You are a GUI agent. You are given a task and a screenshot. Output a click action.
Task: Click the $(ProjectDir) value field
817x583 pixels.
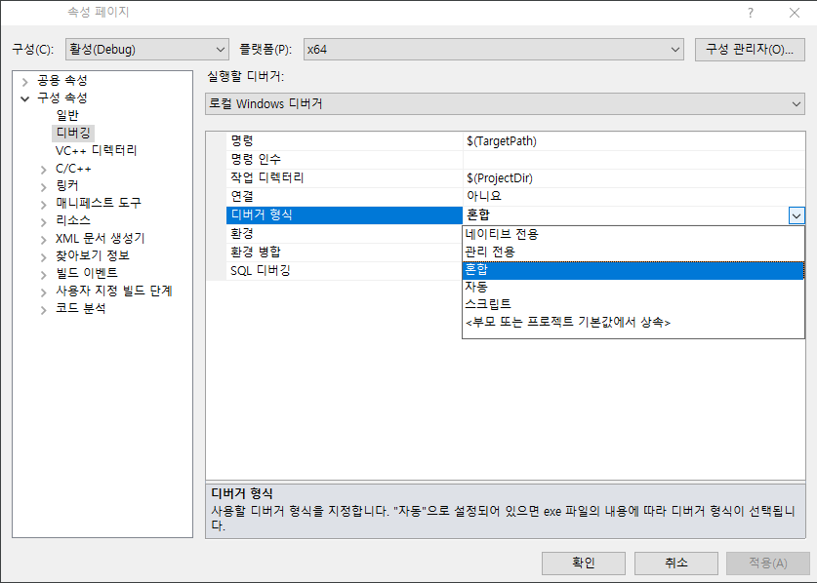[x=633, y=178]
